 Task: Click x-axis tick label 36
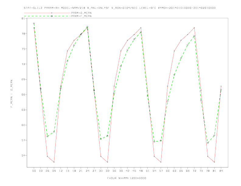point(114,171)
